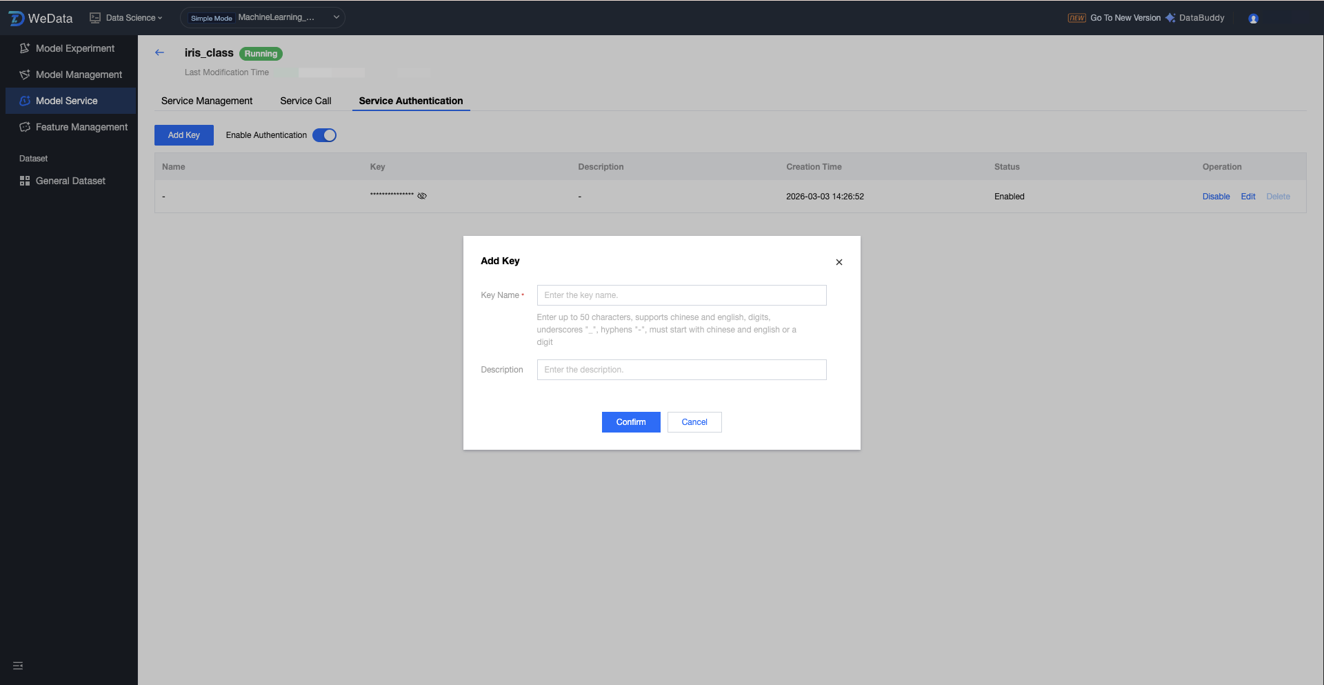The height and width of the screenshot is (685, 1324).
Task: Toggle the Enable Authentication switch
Action: click(324, 135)
